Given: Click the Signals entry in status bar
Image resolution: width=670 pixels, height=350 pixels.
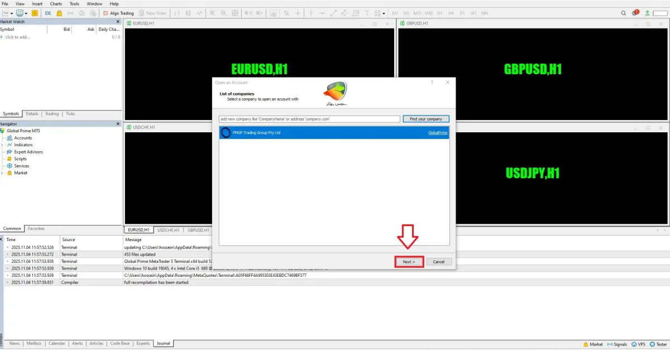Looking at the screenshot, I should (x=616, y=344).
